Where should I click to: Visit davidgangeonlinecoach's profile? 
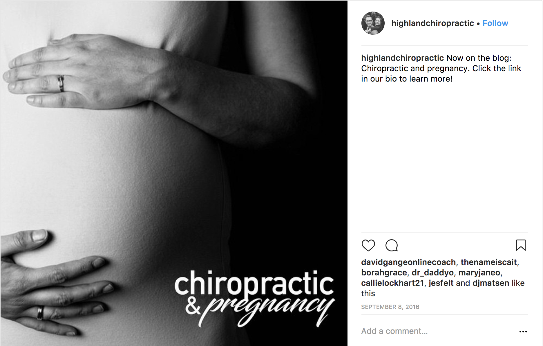408,262
